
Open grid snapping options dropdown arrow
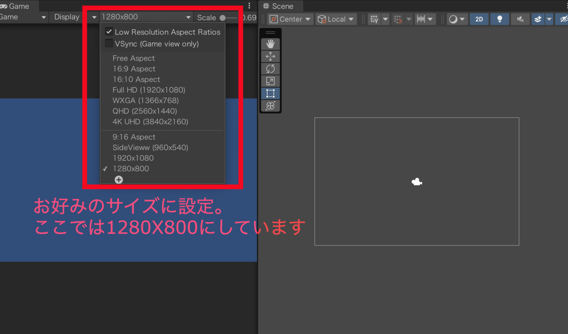pos(409,19)
